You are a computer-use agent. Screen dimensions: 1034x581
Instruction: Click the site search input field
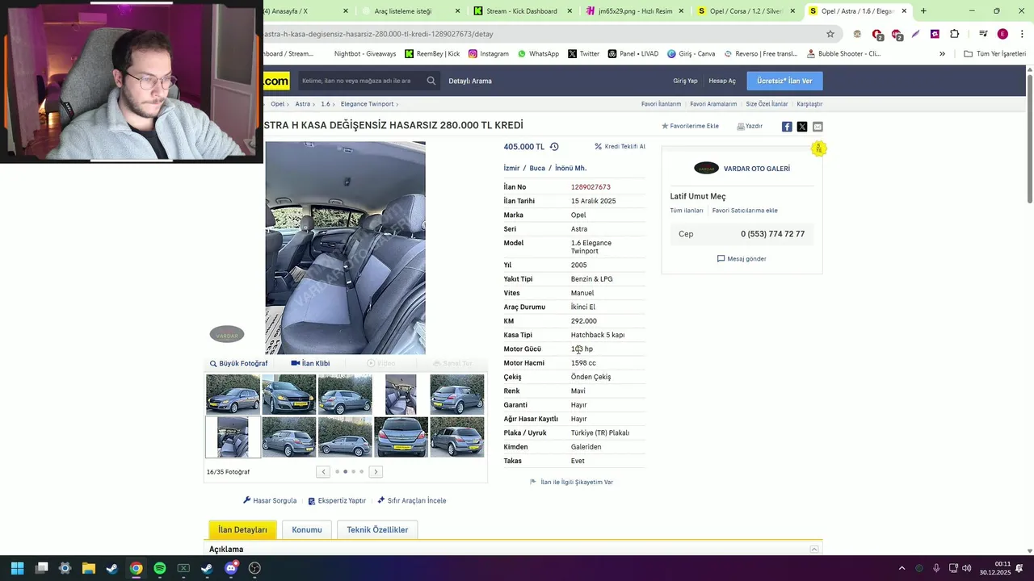click(x=360, y=81)
